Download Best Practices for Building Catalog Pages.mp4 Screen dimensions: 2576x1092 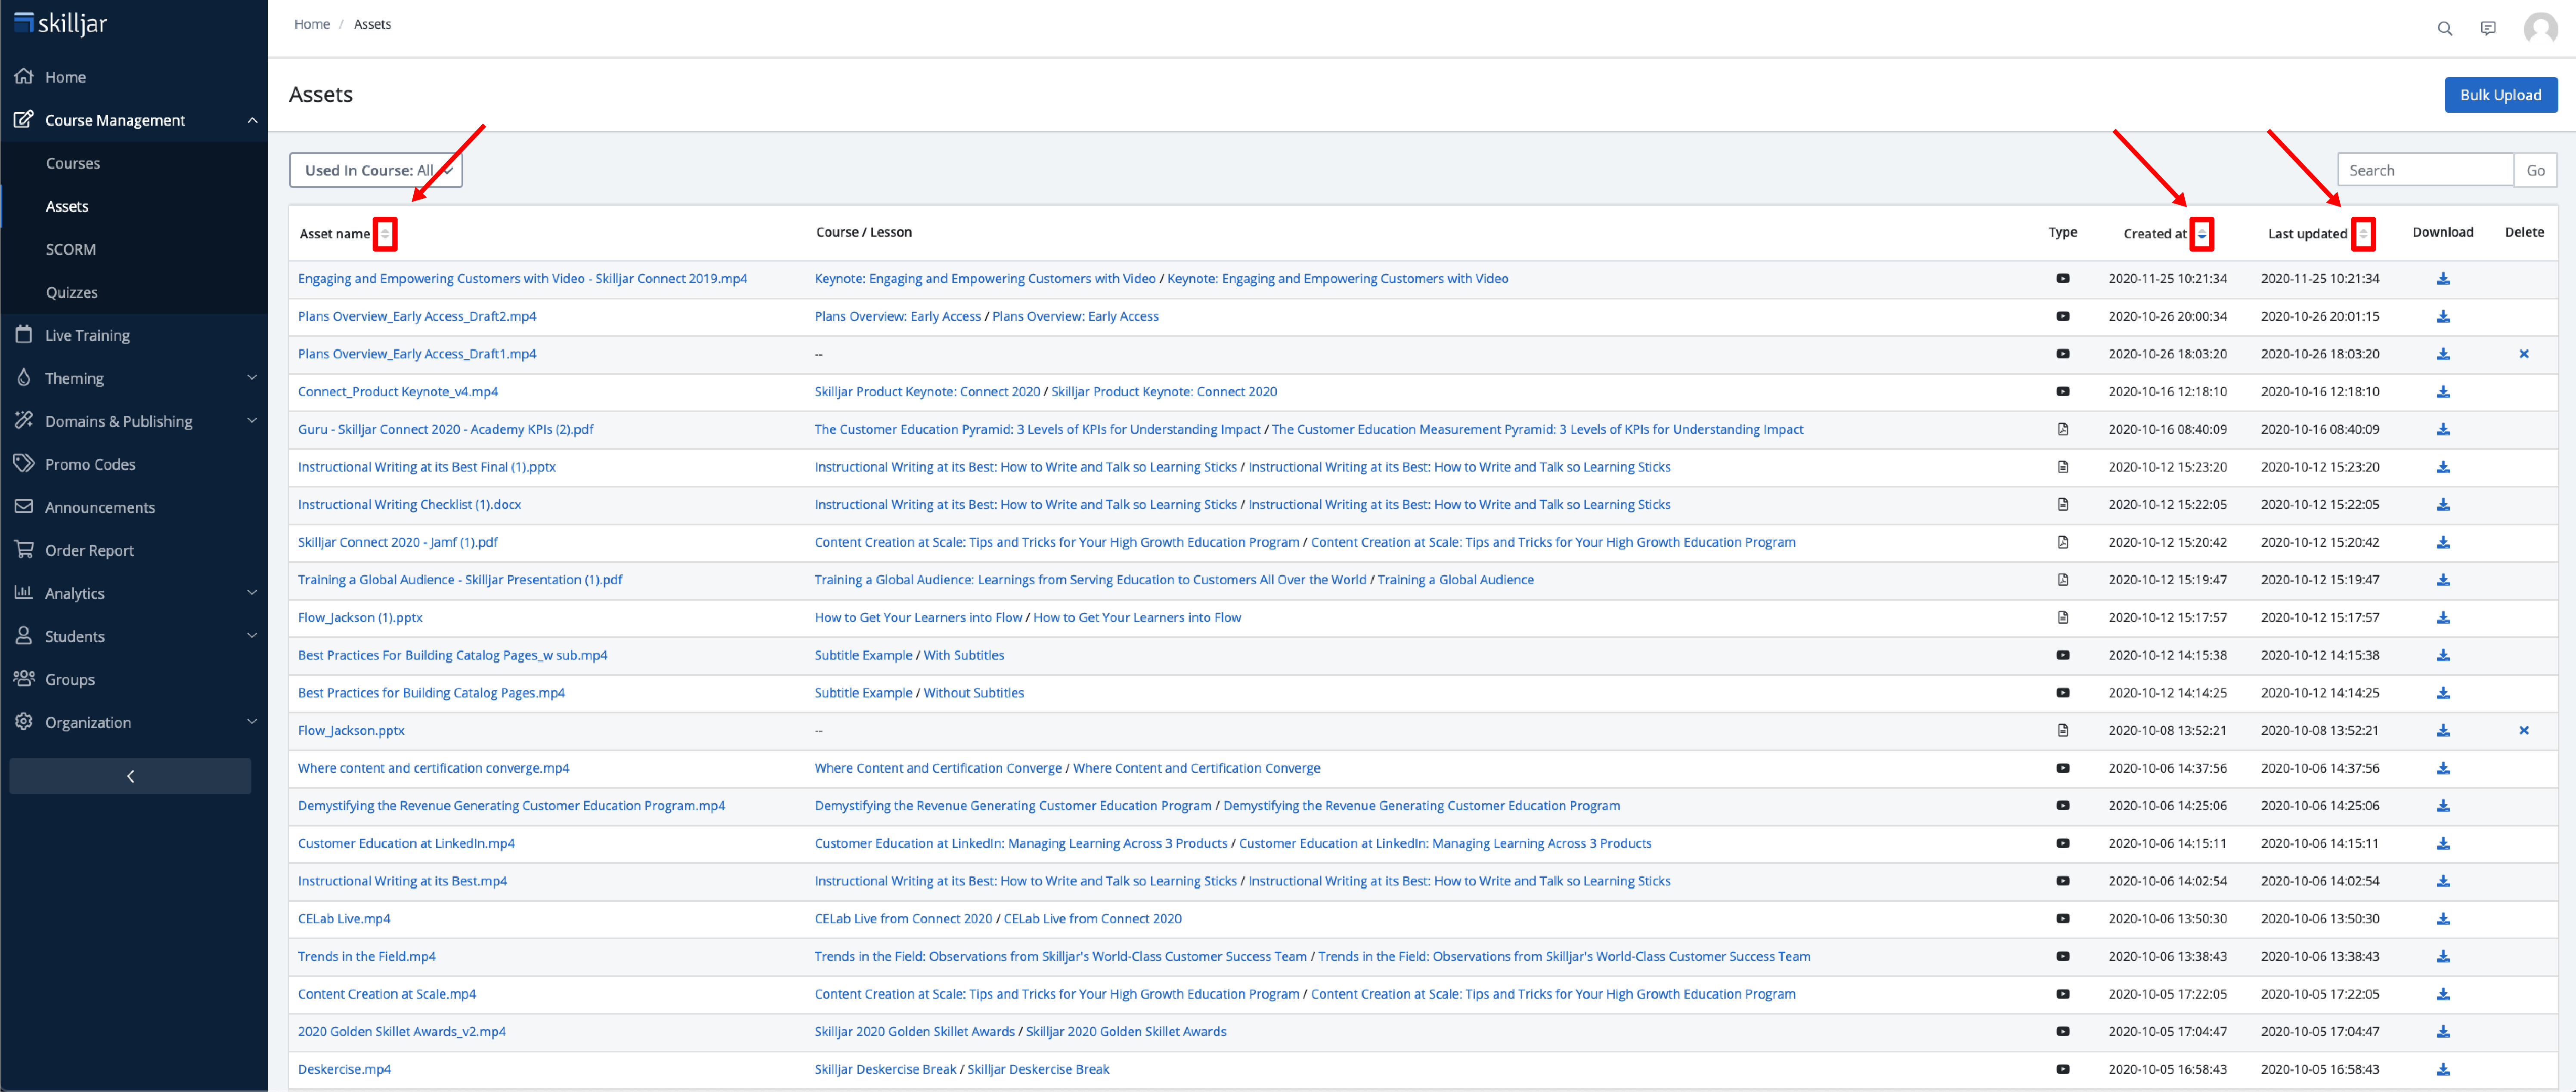2442,692
